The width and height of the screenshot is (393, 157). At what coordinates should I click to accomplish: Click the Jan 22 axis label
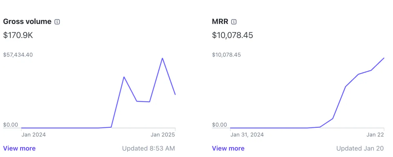[375, 134]
